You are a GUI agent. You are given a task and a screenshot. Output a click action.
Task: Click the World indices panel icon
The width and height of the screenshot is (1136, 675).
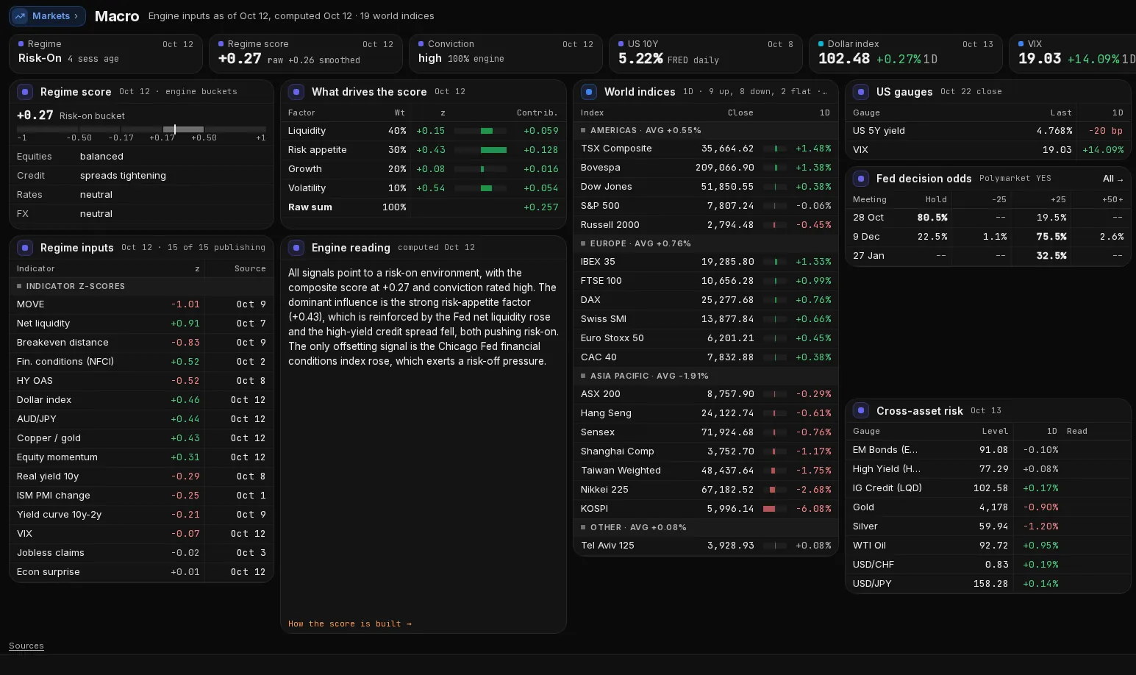589,92
